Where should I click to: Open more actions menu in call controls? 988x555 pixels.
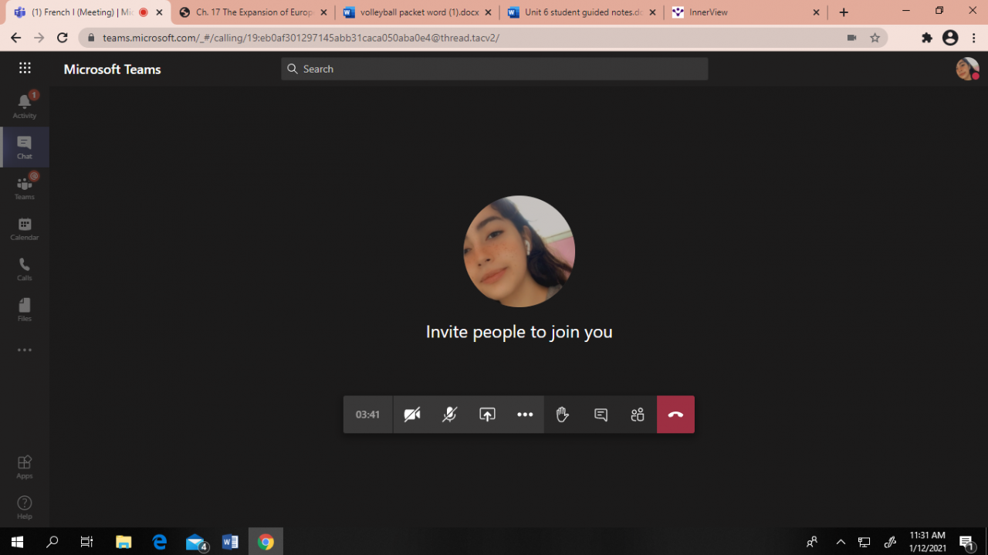pos(525,415)
